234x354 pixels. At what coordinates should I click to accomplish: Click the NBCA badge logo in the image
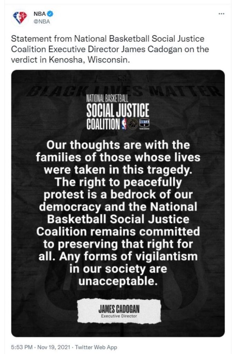[x=144, y=123]
